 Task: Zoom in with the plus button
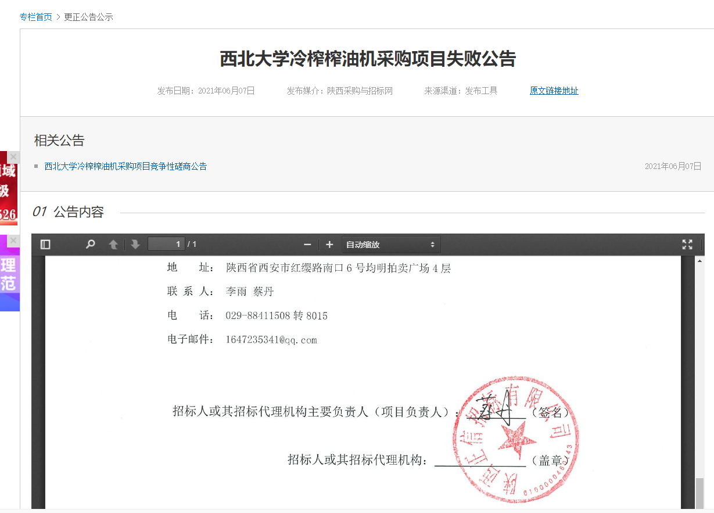[329, 245]
